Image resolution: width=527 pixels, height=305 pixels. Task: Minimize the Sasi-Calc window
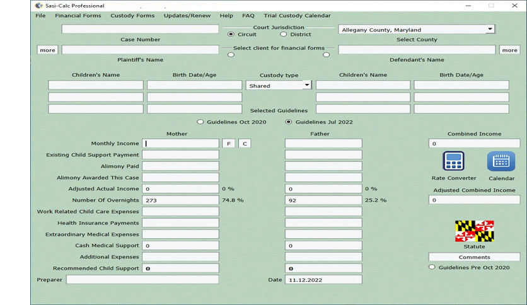point(468,6)
